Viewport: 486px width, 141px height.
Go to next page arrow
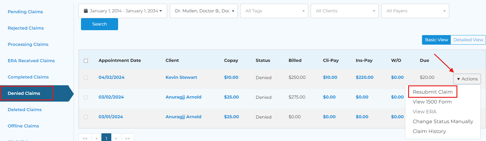(x=116, y=138)
